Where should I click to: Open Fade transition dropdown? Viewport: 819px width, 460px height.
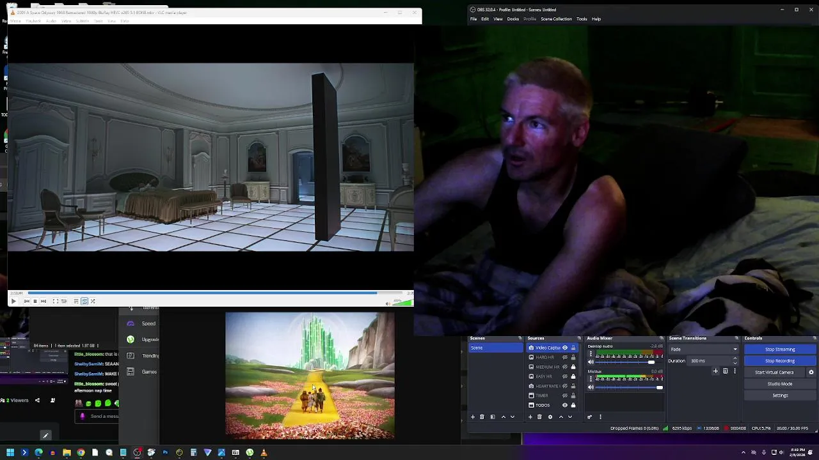703,349
